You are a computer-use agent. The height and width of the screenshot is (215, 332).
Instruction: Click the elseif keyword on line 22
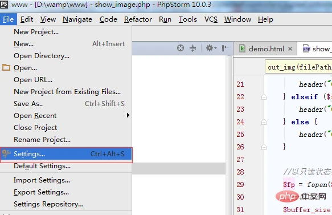(305, 97)
